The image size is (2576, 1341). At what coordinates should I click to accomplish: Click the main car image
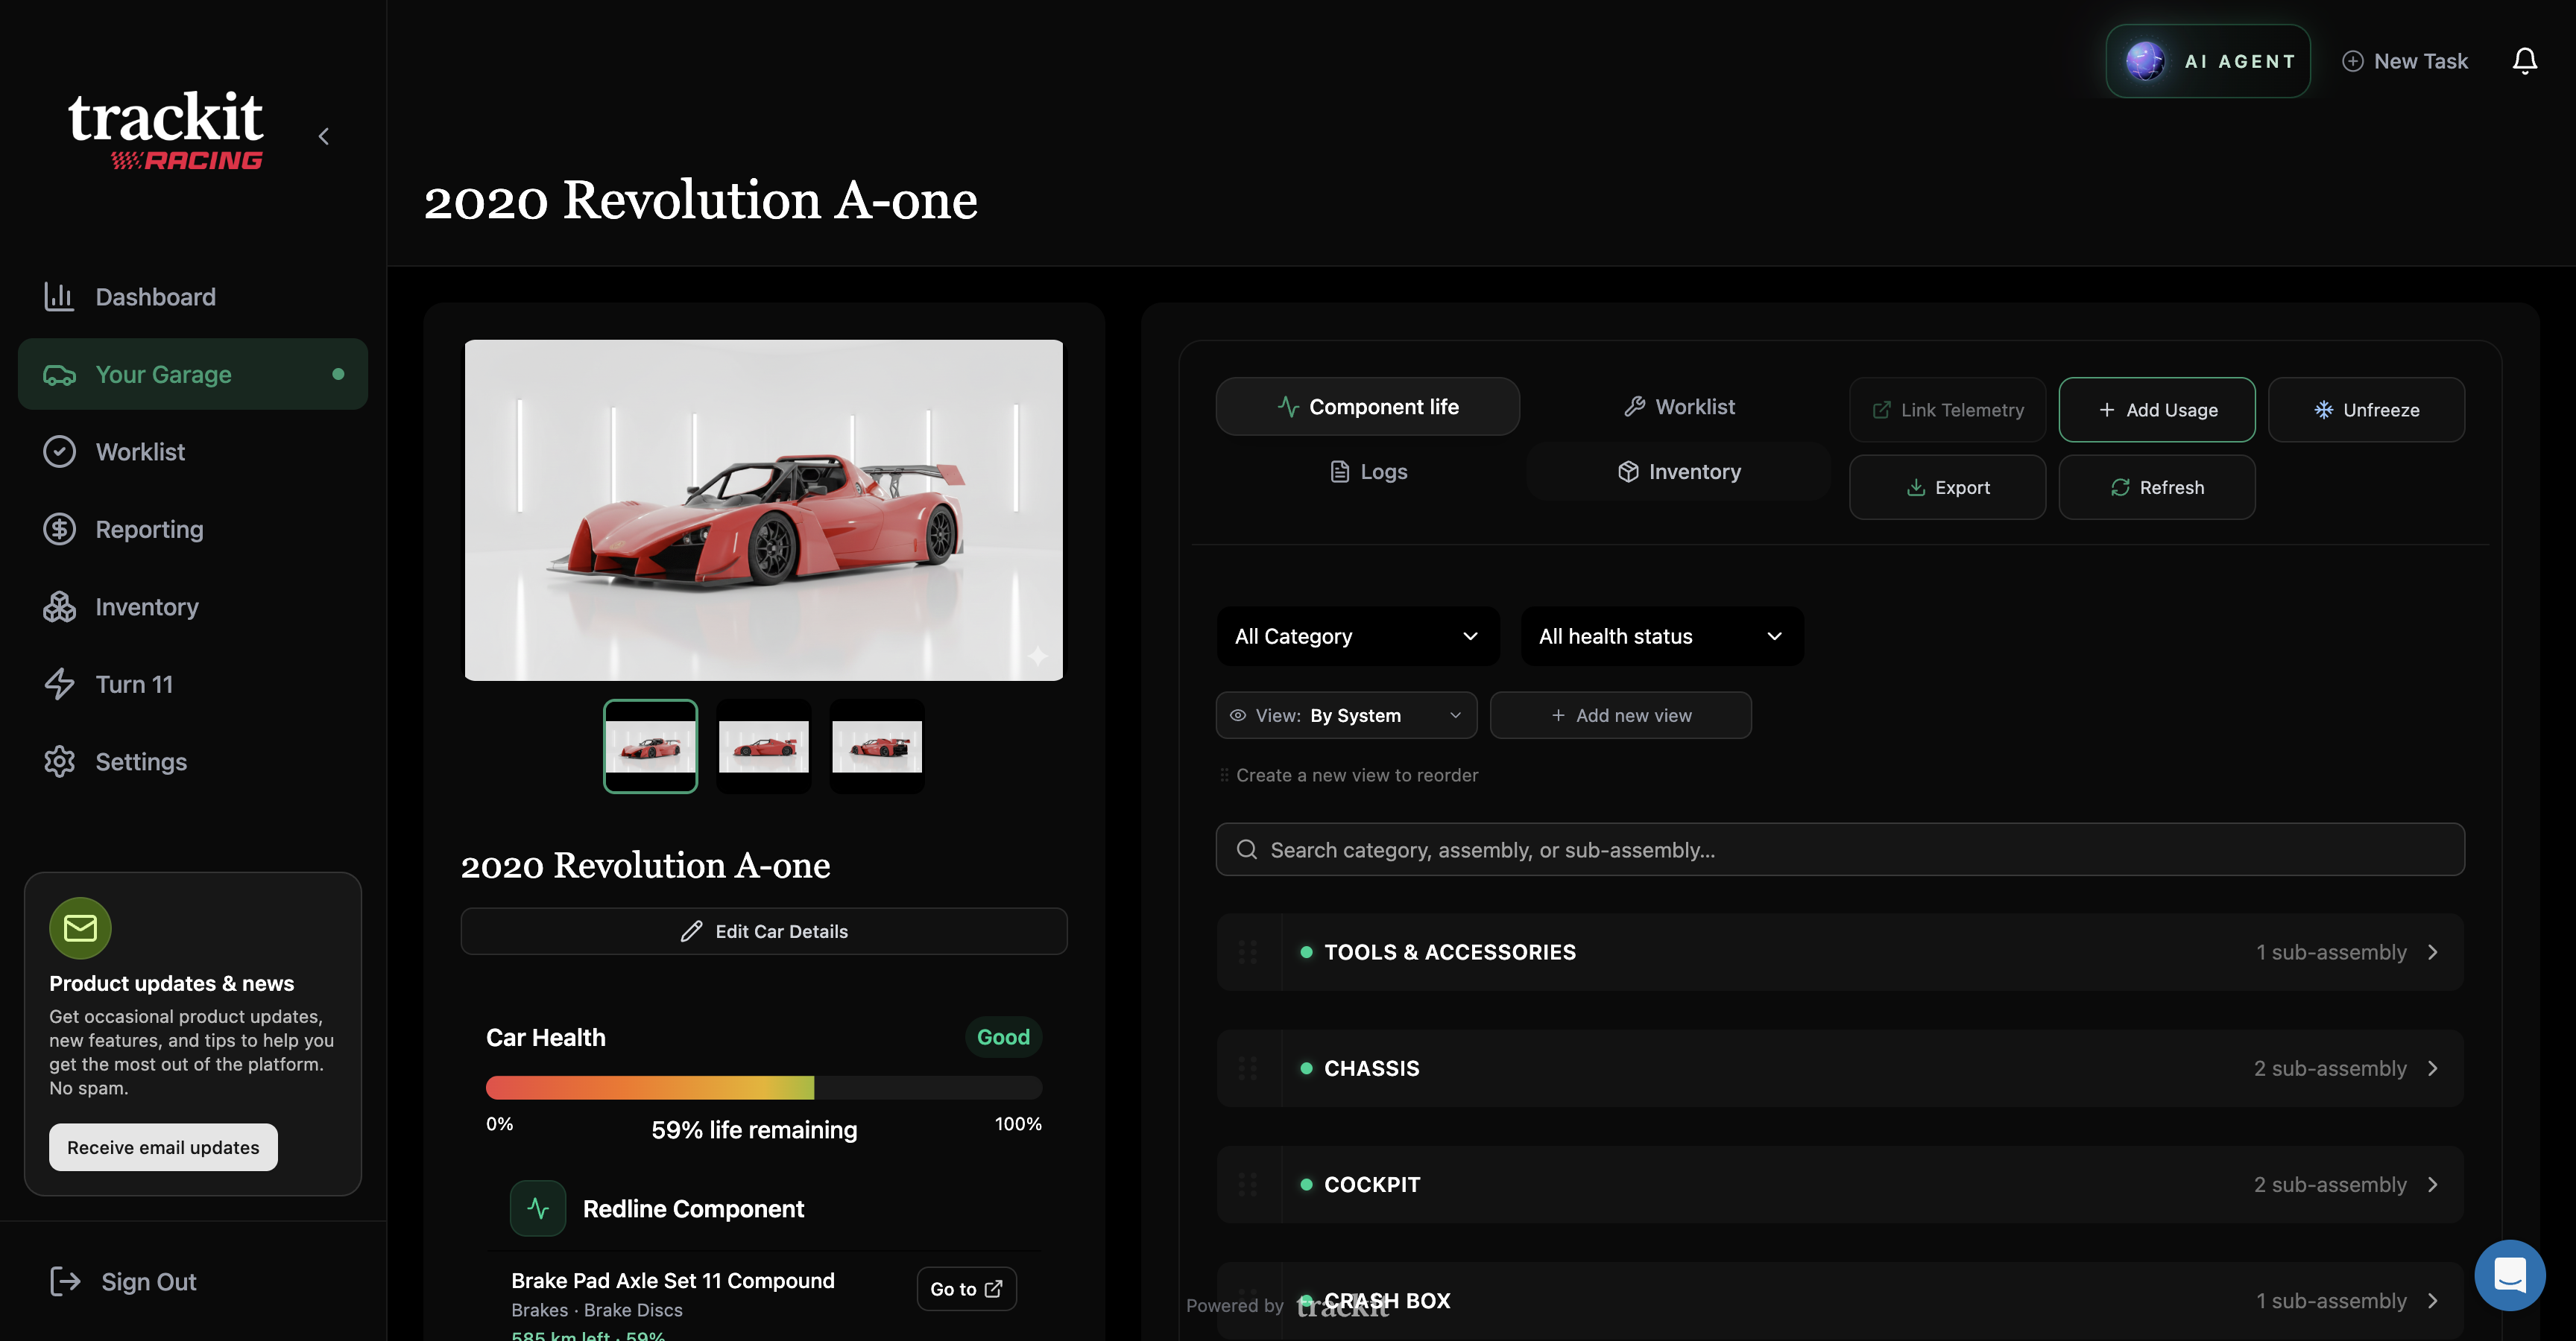coord(764,510)
